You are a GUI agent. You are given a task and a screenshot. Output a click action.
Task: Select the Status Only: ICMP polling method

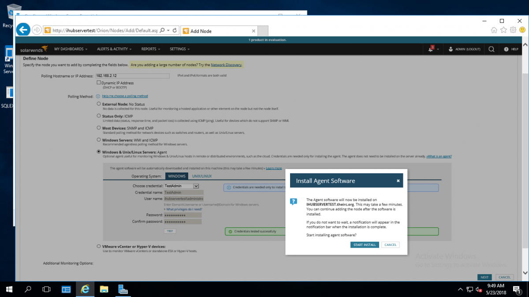coord(98,116)
